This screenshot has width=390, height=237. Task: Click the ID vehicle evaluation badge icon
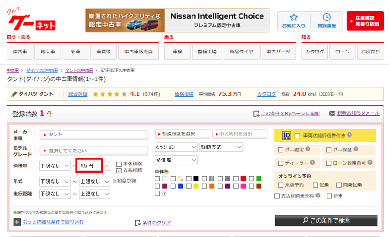[287, 136]
